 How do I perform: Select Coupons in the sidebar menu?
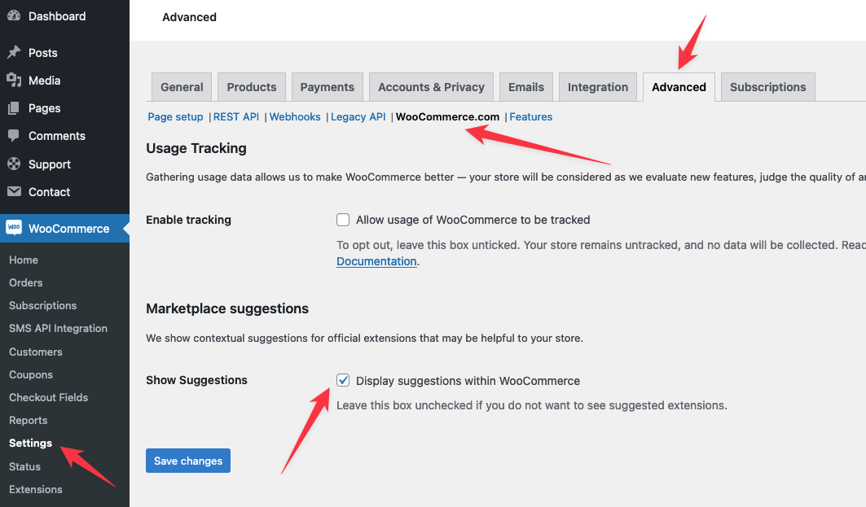[x=31, y=374]
